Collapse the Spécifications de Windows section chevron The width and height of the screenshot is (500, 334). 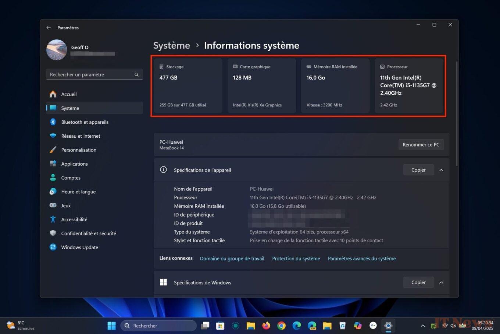441,282
